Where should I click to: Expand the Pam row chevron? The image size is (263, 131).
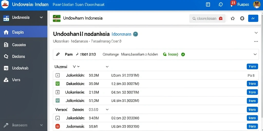click(255, 54)
